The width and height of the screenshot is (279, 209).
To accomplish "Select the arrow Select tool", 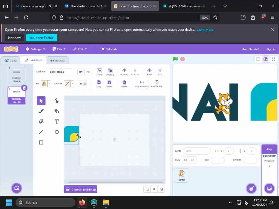I will coord(41,101).
